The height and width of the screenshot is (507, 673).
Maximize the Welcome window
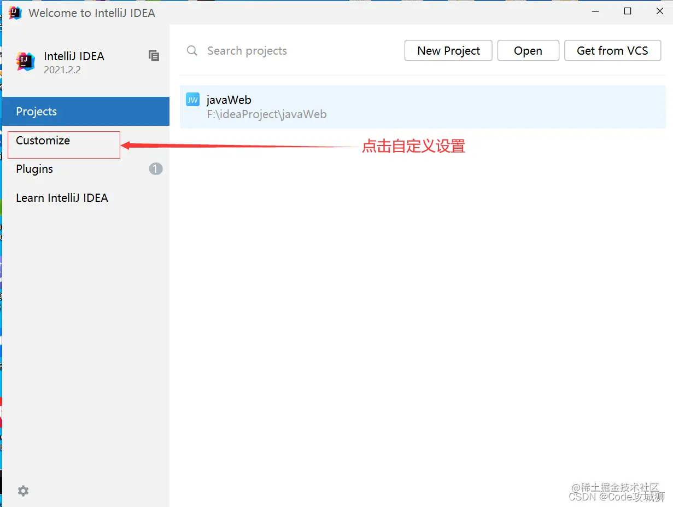click(628, 12)
